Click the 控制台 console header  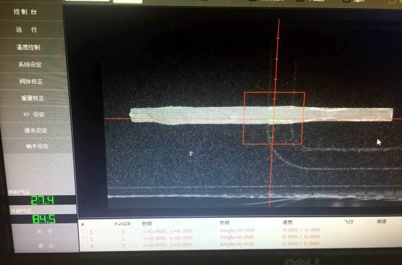pyautogui.click(x=26, y=12)
